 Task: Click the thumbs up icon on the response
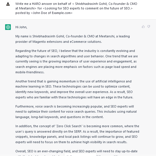coord(143,27)
